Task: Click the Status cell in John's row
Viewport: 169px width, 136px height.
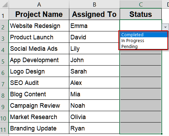Action: pos(141,60)
